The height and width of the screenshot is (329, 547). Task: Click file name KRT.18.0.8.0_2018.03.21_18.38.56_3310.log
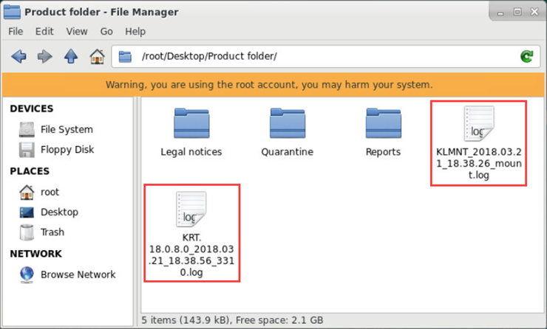191,255
